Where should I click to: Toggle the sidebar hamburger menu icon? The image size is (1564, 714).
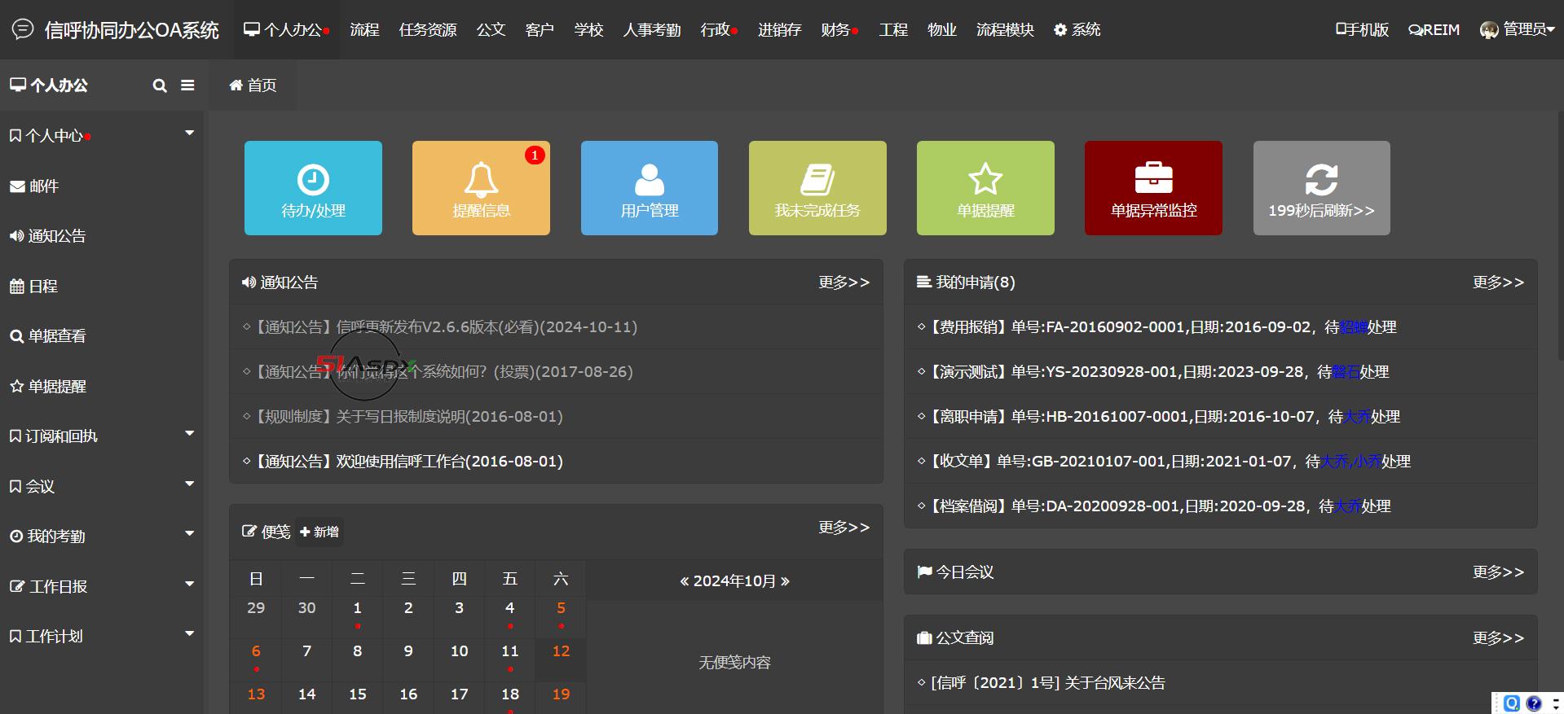[x=187, y=85]
